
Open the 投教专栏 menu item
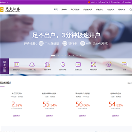pyautogui.click(x=100, y=10)
